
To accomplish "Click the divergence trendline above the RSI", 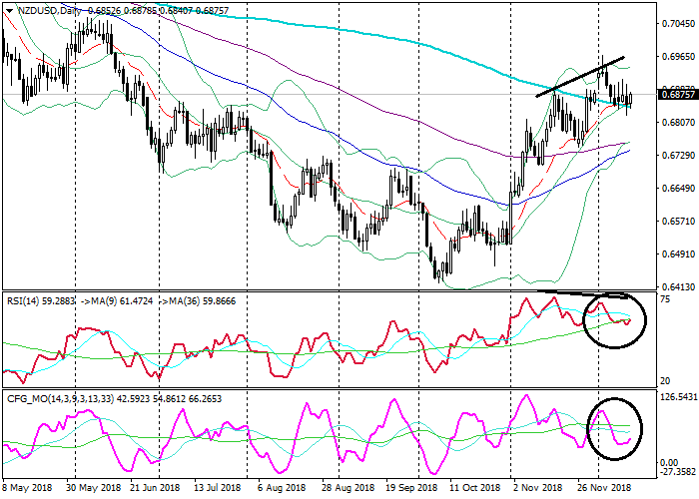I will [595, 295].
